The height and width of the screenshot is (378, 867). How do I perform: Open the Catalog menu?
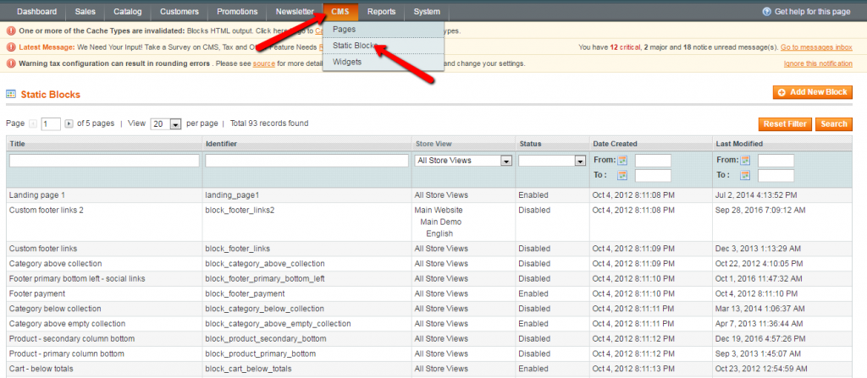(x=130, y=12)
